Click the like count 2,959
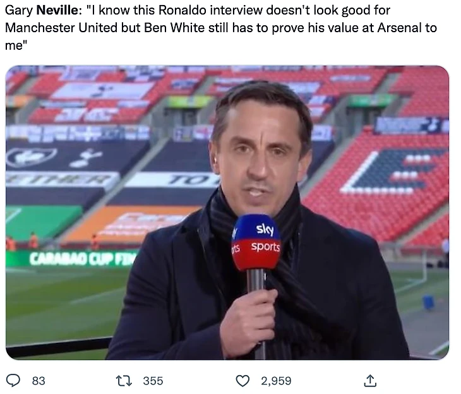This screenshot has height=394, width=461. 276,381
